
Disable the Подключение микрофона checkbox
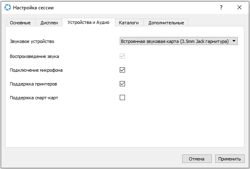[122, 70]
